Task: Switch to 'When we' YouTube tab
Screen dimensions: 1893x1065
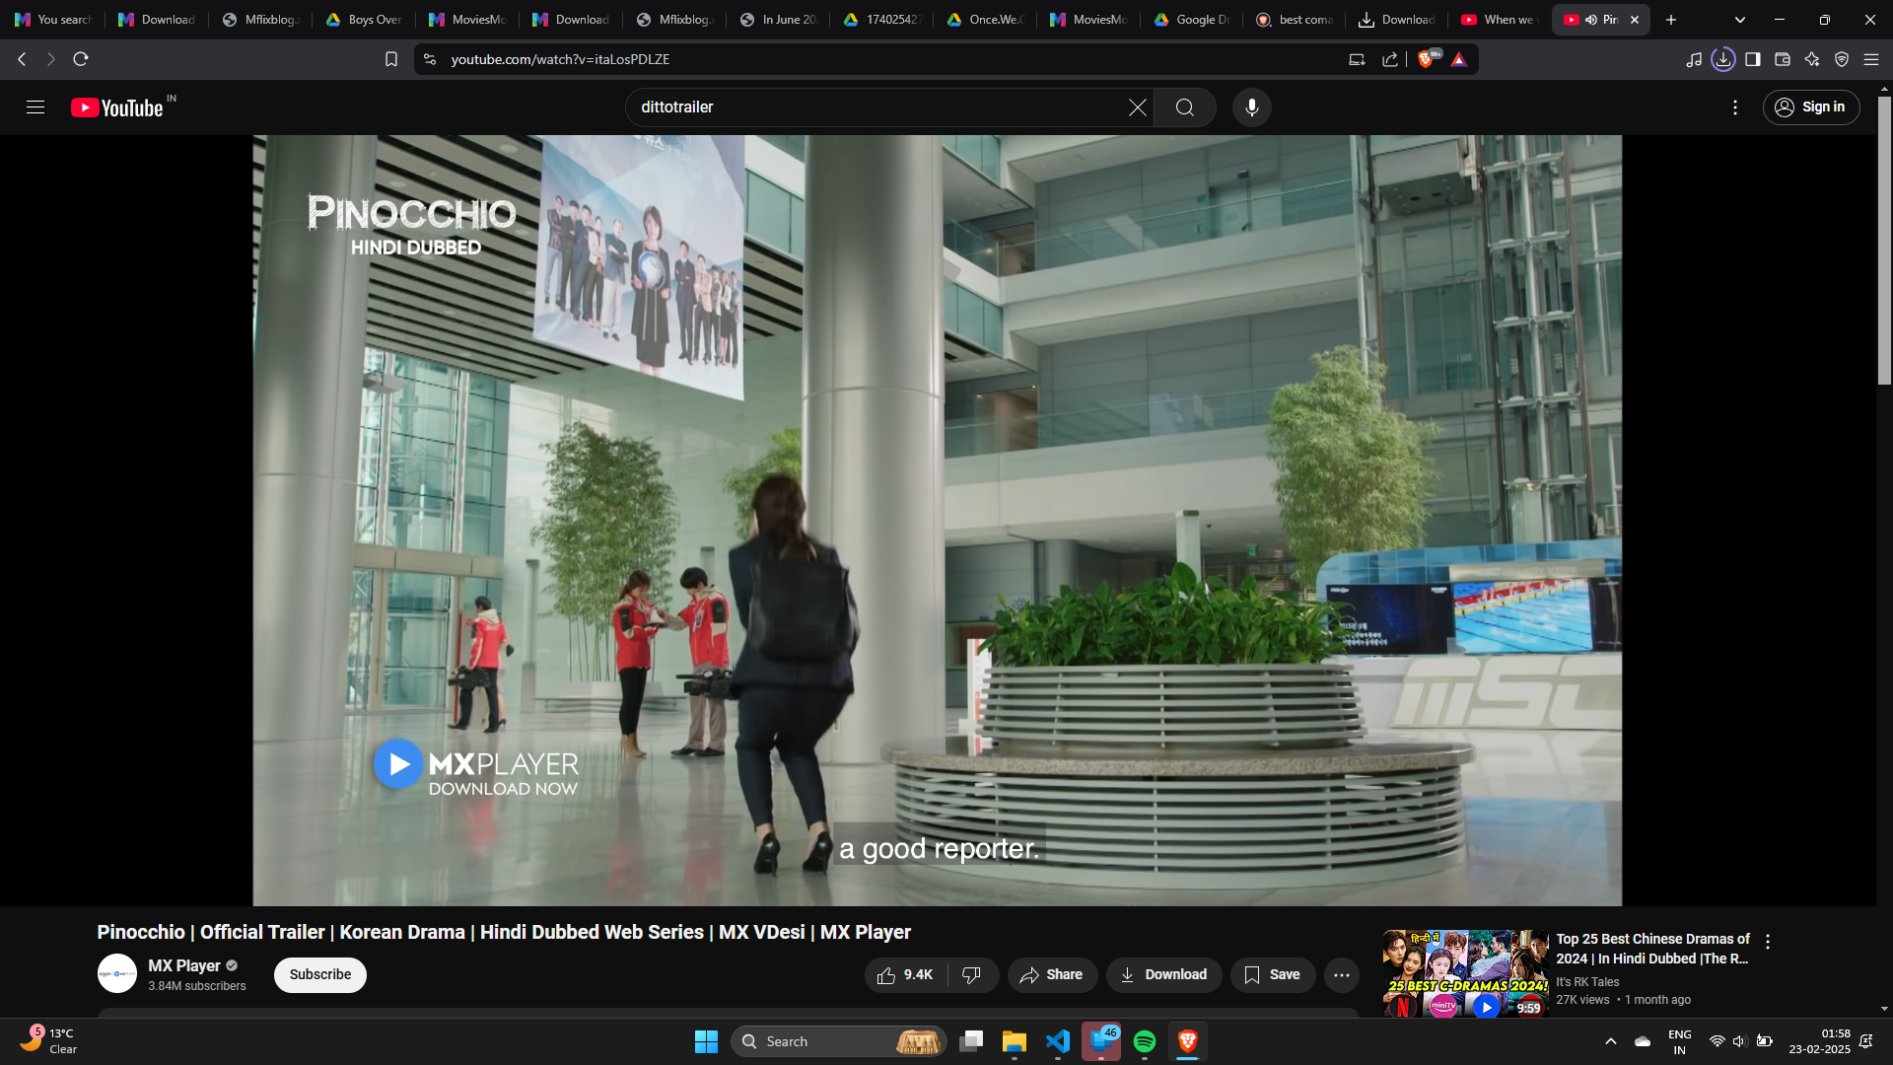Action: pyautogui.click(x=1498, y=20)
